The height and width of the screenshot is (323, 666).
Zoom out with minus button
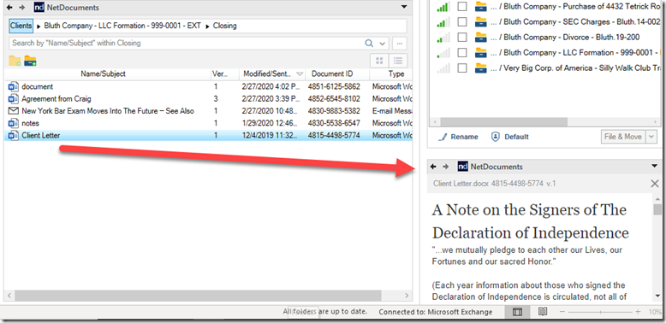(x=562, y=312)
